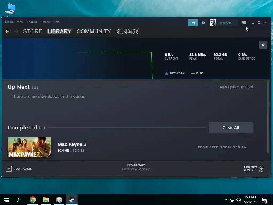Screen dimensions: 273x205
Task: Open the volume speaker tray icon
Action: (239, 200)
